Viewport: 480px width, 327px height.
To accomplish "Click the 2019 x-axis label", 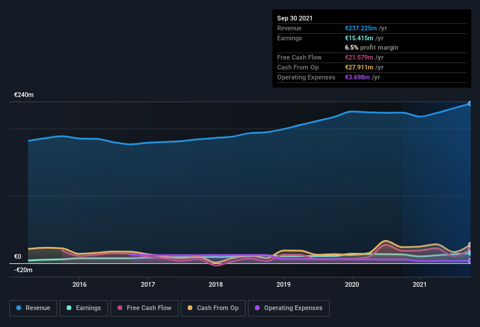I will [x=284, y=284].
